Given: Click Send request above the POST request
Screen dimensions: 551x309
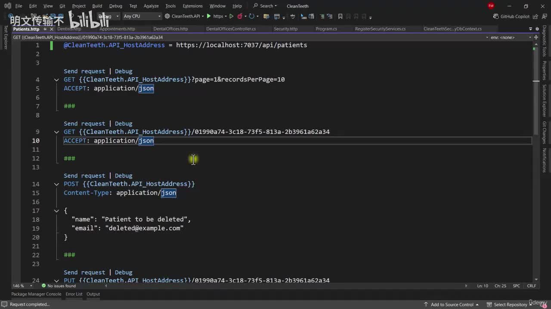Looking at the screenshot, I should 84,176.
